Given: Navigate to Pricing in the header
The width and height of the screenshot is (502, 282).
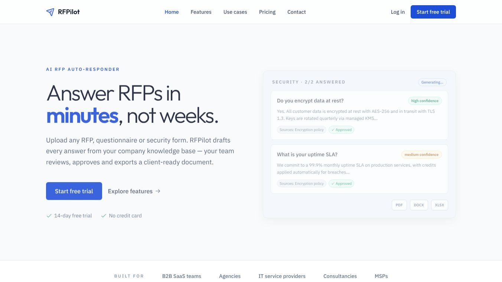Looking at the screenshot, I should tap(267, 12).
